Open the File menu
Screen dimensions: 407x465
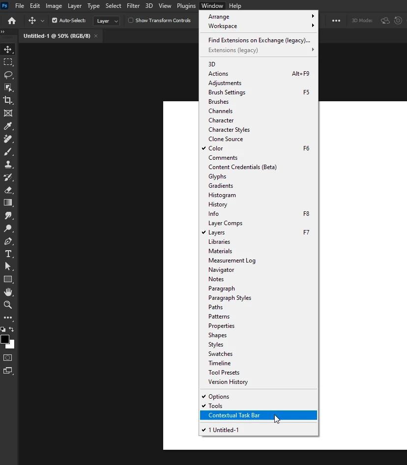coord(20,6)
